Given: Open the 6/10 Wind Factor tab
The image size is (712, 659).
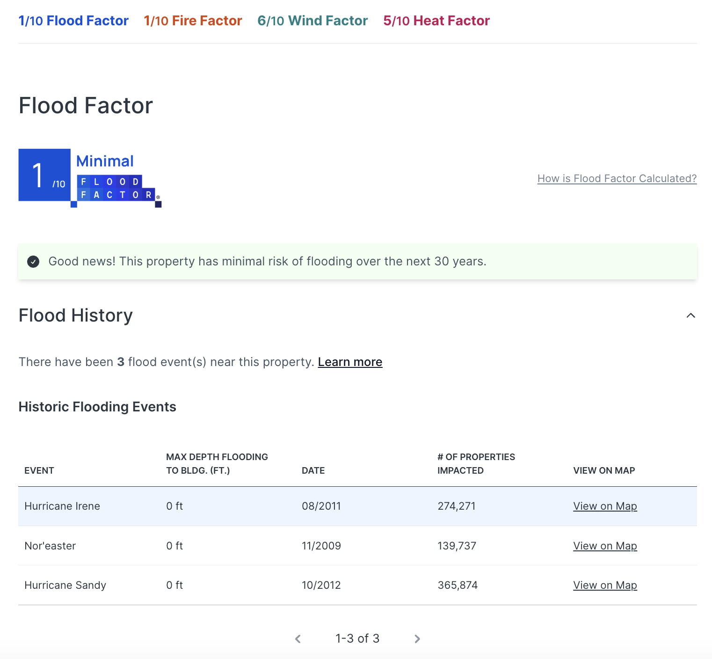Looking at the screenshot, I should tap(312, 21).
